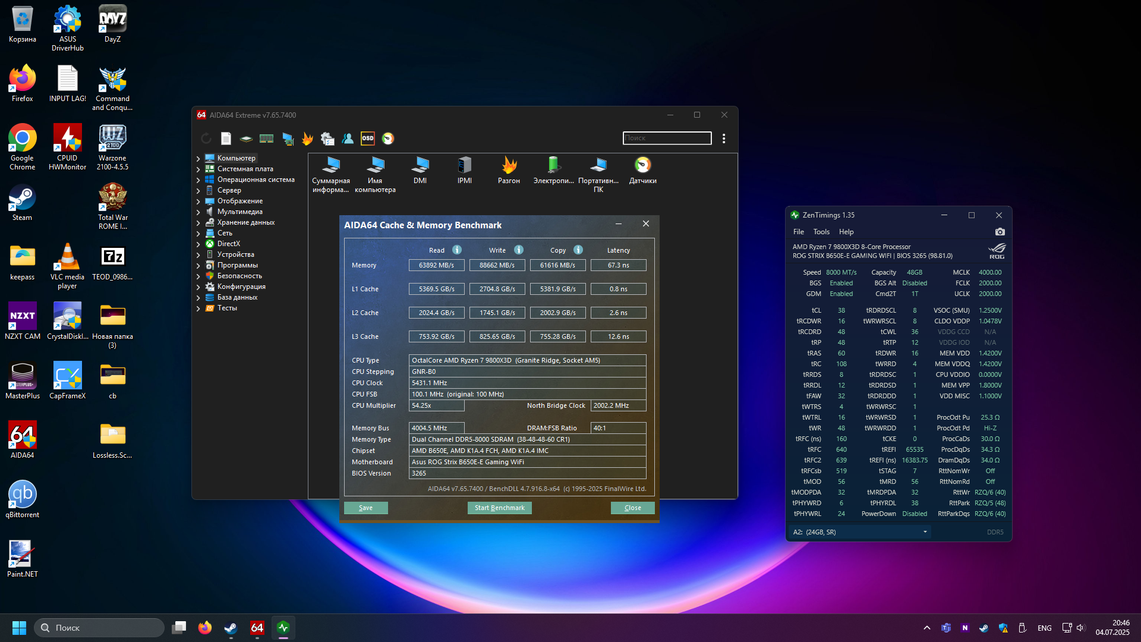The image size is (1141, 642).
Task: Click the sensor gauge toolbar icon
Action: (x=388, y=139)
